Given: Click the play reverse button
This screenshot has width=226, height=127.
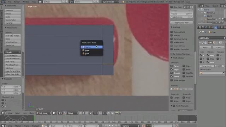Looking at the screenshot, I should click(x=109, y=126).
